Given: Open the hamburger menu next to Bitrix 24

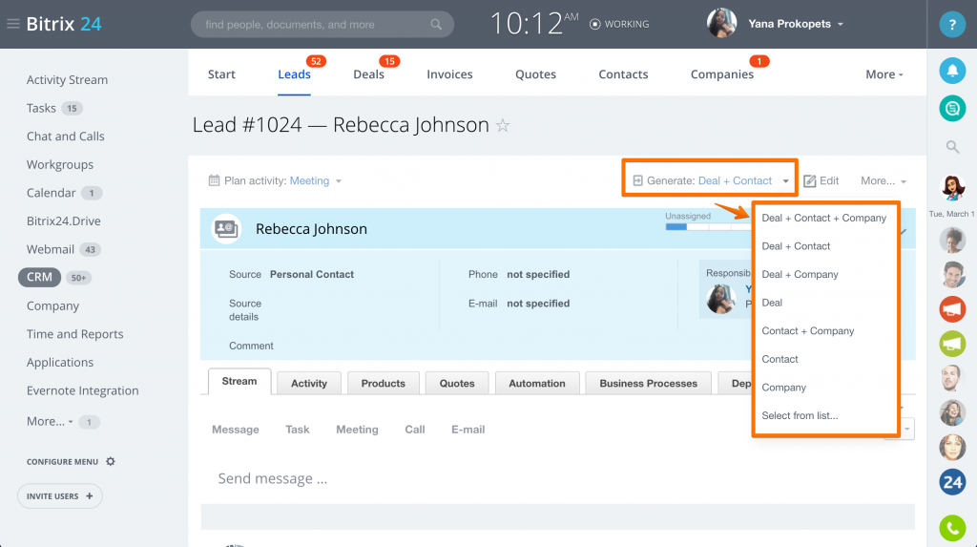Looking at the screenshot, I should tap(13, 24).
